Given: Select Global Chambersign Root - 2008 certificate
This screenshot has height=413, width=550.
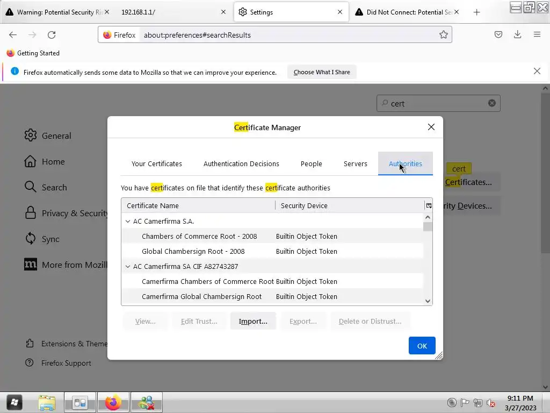Looking at the screenshot, I should (272, 252).
